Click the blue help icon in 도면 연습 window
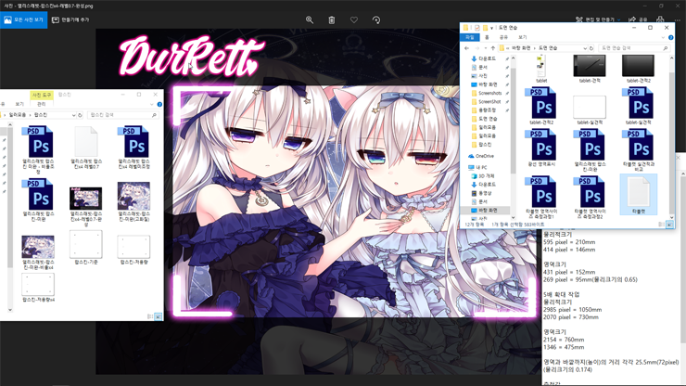 670,38
